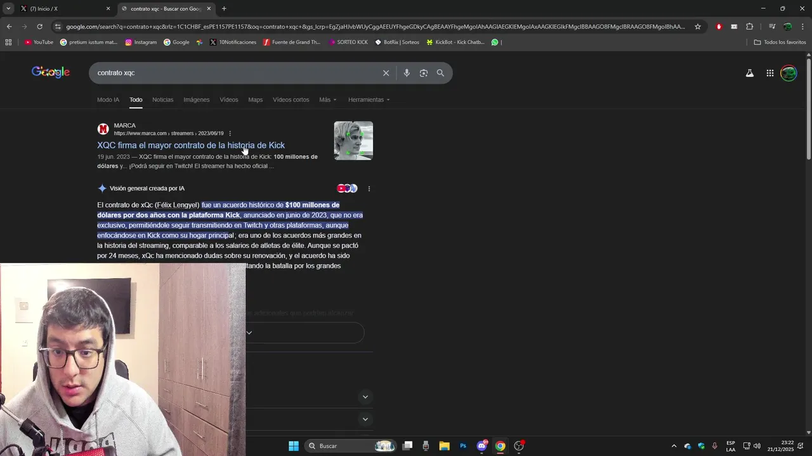
Task: Open Photoshop from the taskbar
Action: (463, 446)
